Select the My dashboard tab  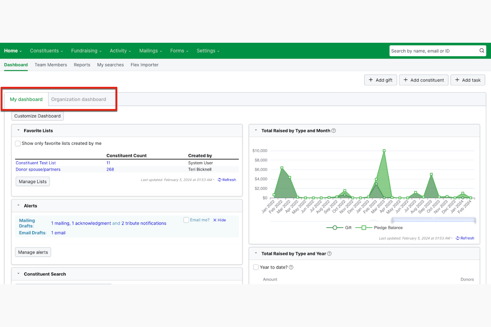coord(26,99)
